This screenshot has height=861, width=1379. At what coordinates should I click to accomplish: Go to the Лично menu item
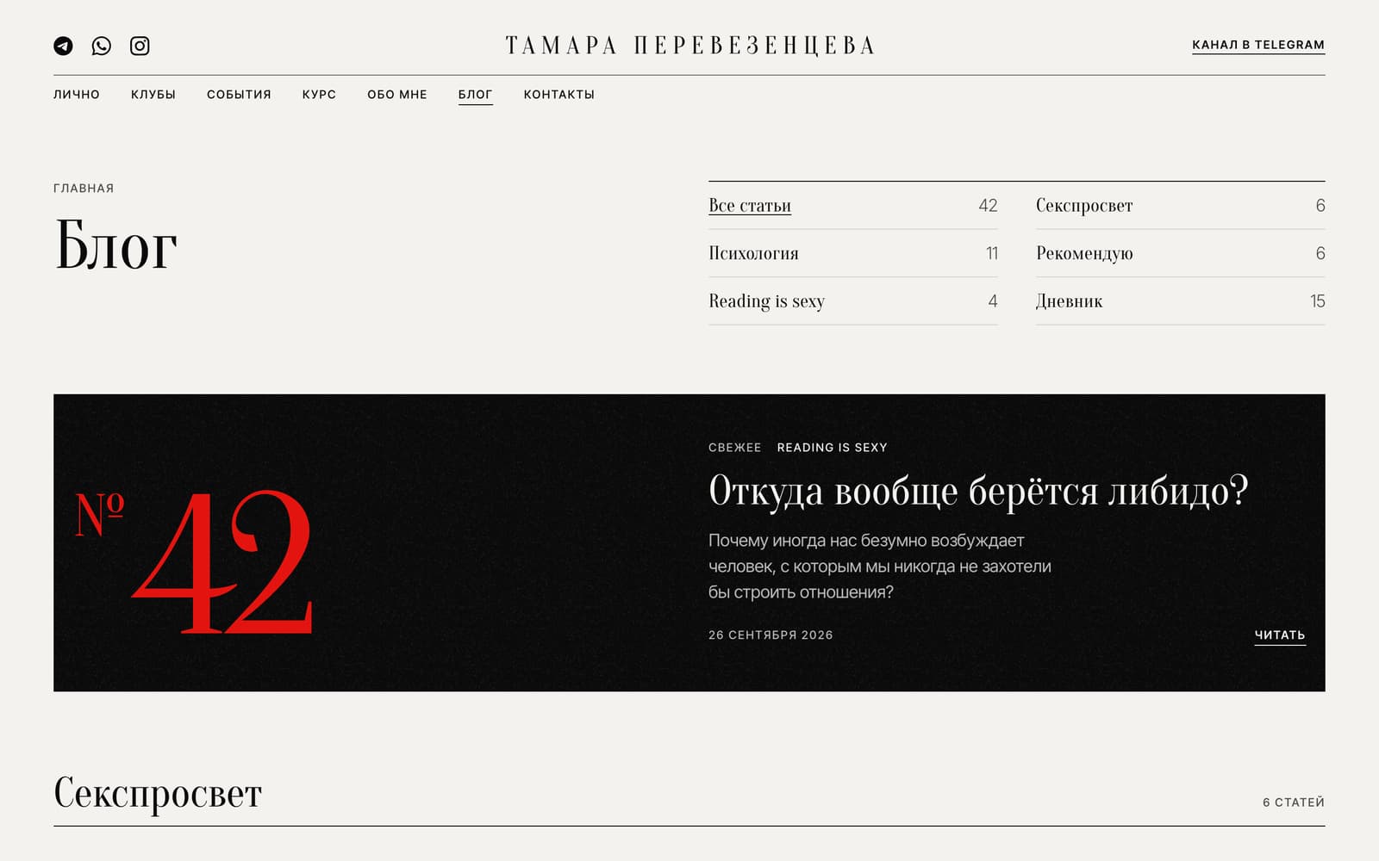tap(77, 95)
